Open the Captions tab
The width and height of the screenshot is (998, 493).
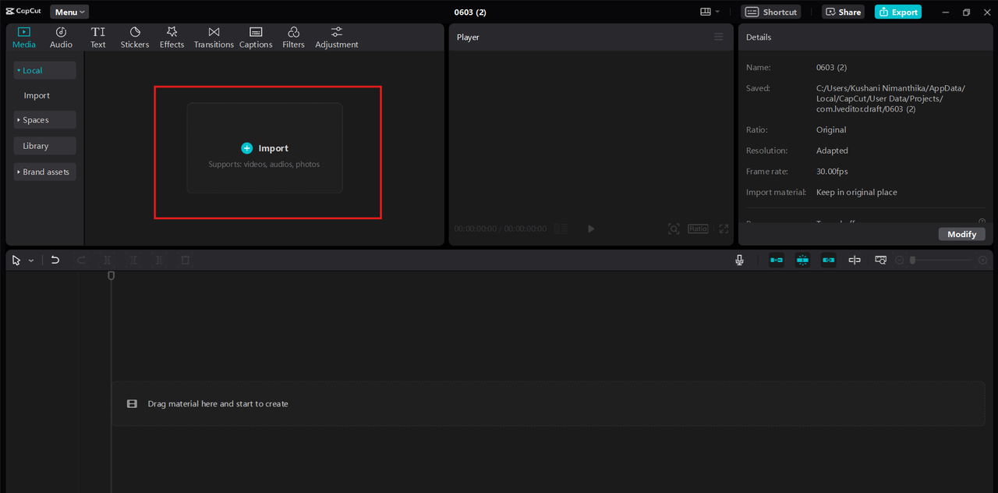pyautogui.click(x=256, y=37)
